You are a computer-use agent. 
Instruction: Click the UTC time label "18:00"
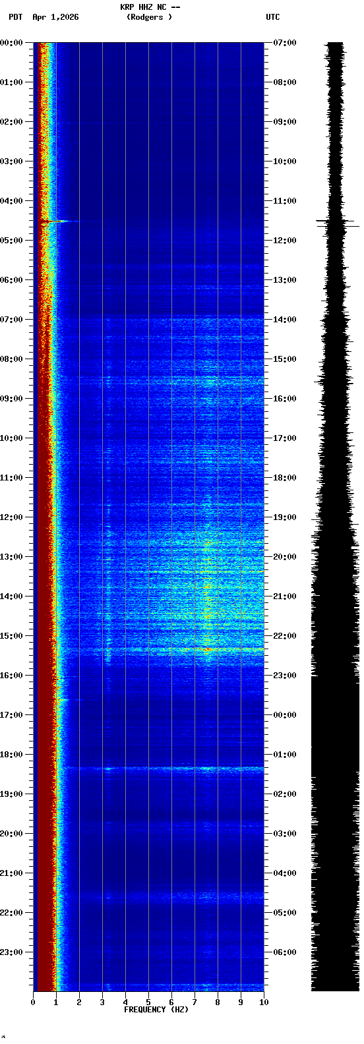click(285, 478)
